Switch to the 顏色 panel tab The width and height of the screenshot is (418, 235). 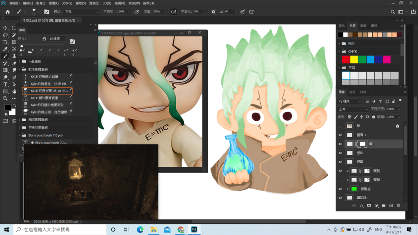[342, 26]
